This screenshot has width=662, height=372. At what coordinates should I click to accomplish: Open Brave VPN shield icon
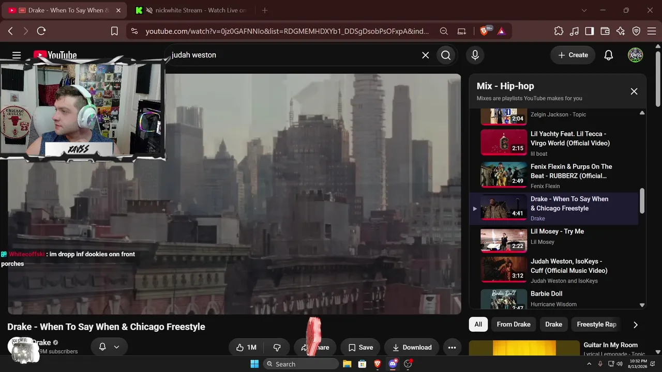pyautogui.click(x=636, y=31)
